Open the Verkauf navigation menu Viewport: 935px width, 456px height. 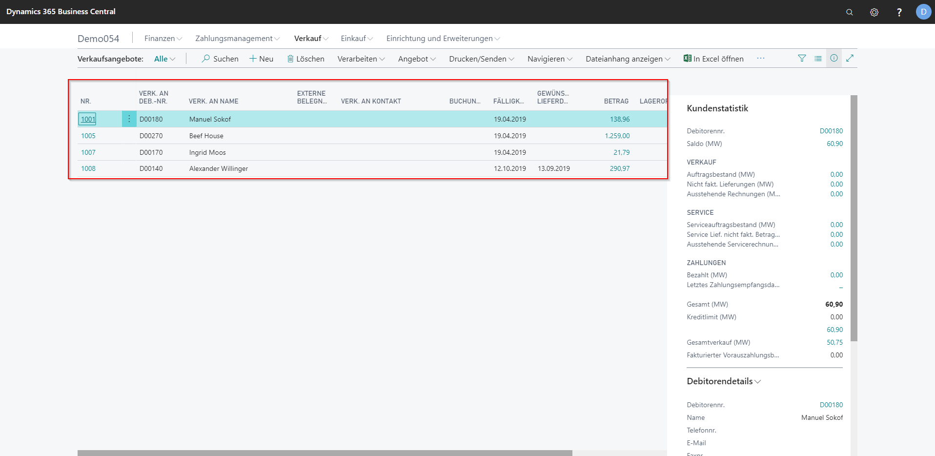coord(311,38)
